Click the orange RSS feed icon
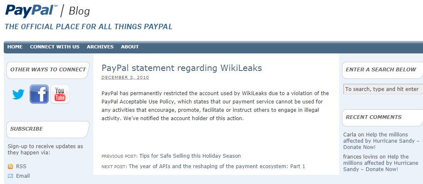423x184 pixels. [x=10, y=166]
